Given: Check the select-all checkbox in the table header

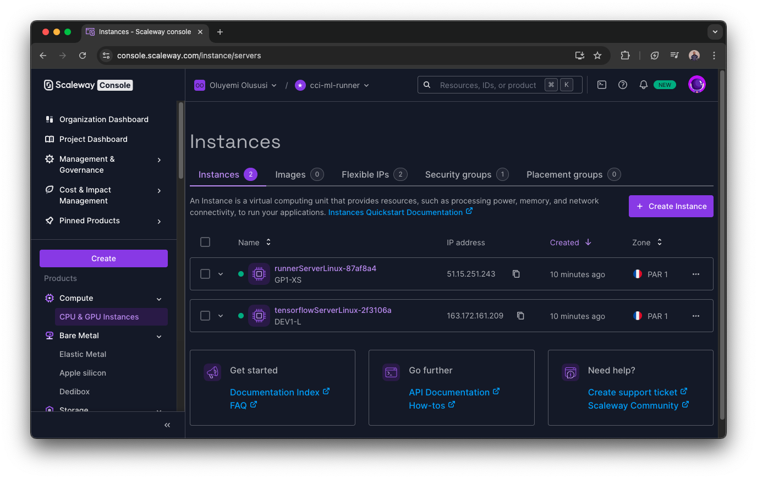Looking at the screenshot, I should coord(205,241).
